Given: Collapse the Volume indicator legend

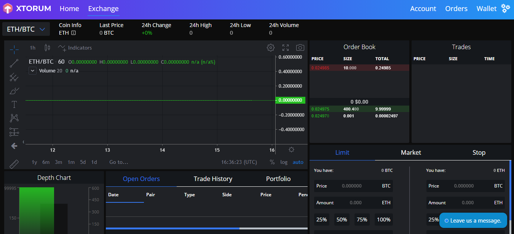Looking at the screenshot, I should 32,71.
